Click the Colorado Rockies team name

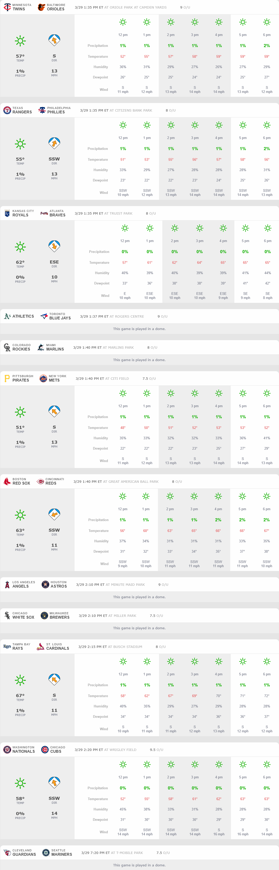[21, 349]
